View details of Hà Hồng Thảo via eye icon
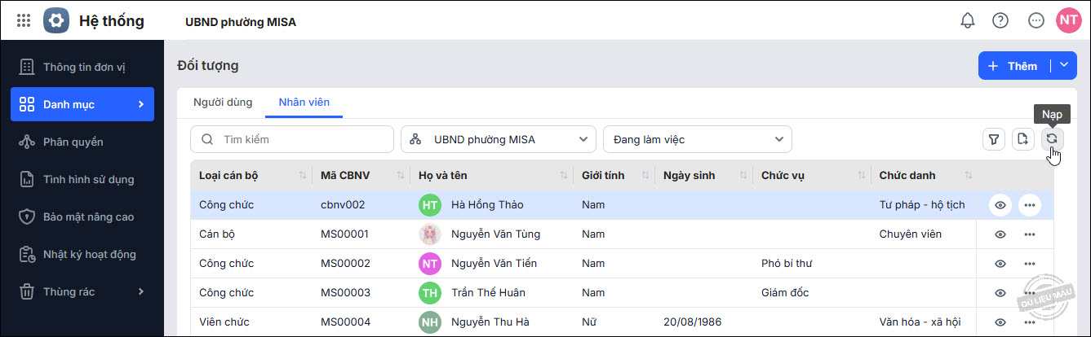The width and height of the screenshot is (1091, 337). [x=1000, y=205]
